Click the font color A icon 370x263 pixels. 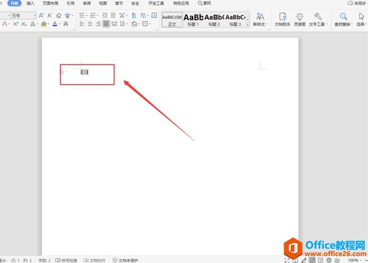click(55, 24)
